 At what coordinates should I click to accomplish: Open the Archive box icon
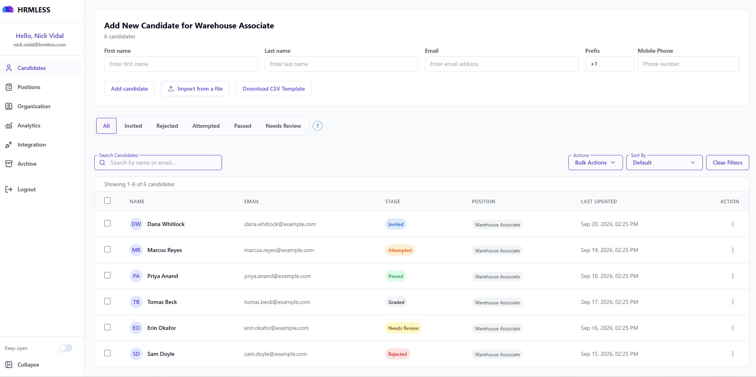(9, 164)
